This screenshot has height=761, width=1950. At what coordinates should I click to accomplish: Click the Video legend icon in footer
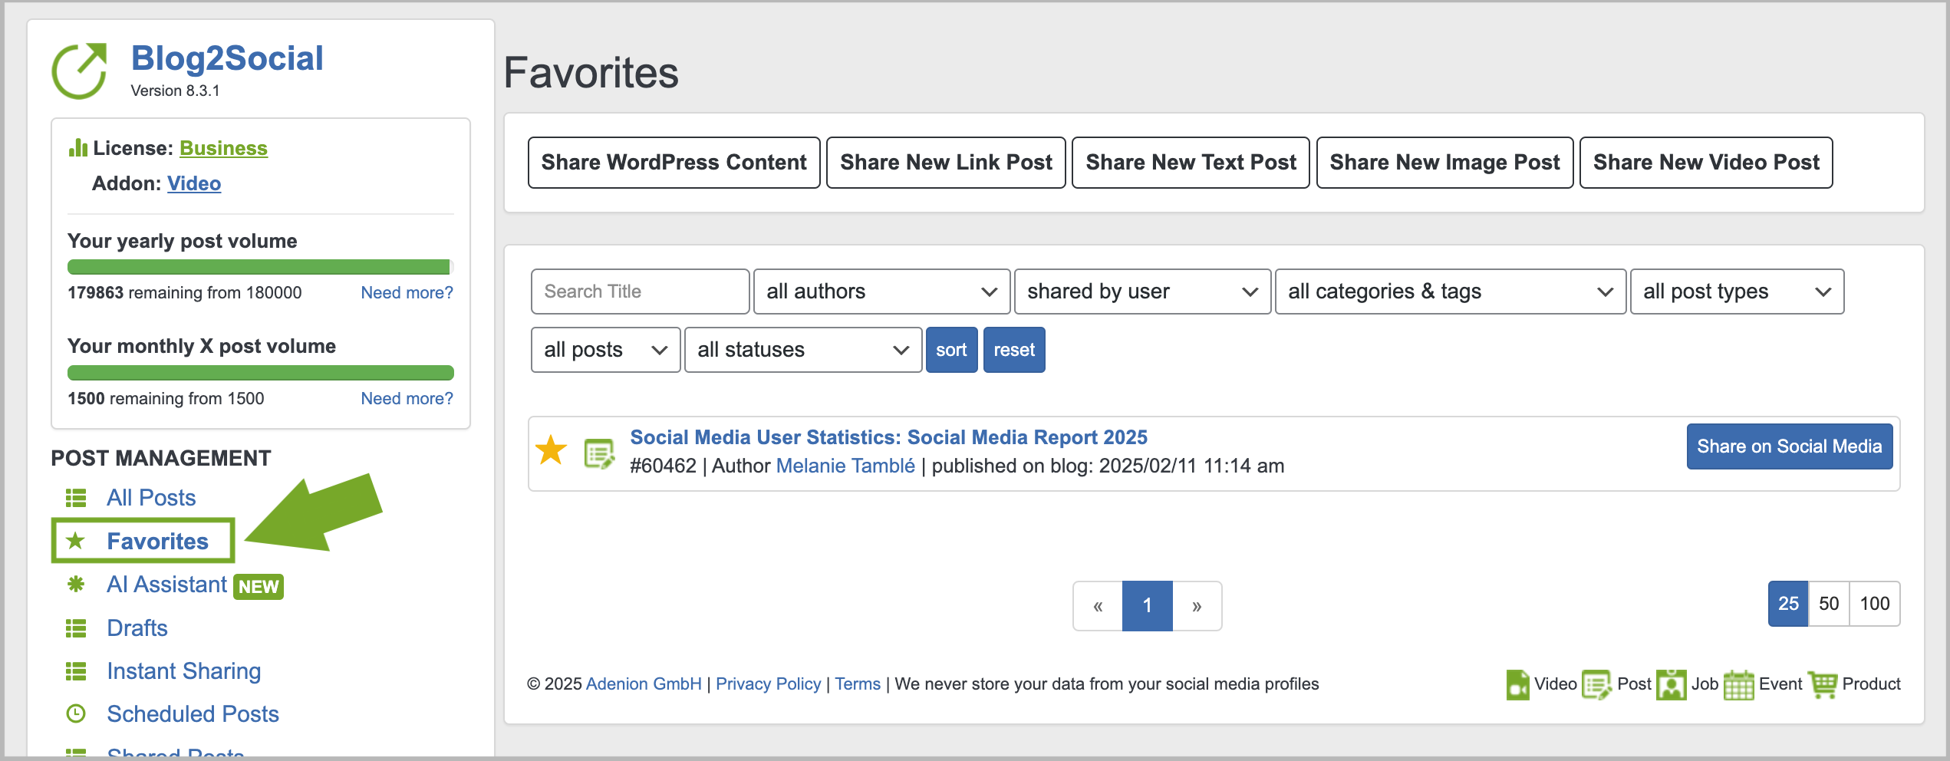(x=1517, y=684)
